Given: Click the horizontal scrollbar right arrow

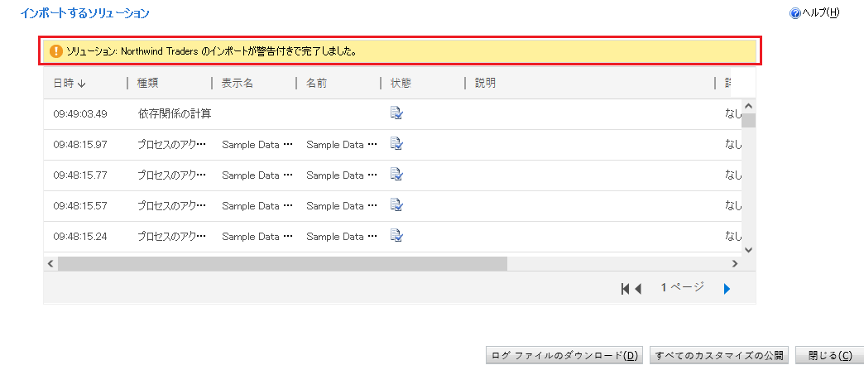Looking at the screenshot, I should point(735,264).
